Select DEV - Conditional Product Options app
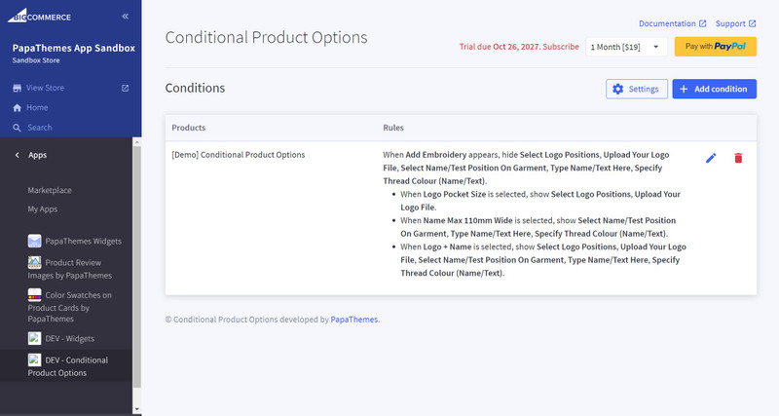Image resolution: width=779 pixels, height=416 pixels. [x=70, y=366]
